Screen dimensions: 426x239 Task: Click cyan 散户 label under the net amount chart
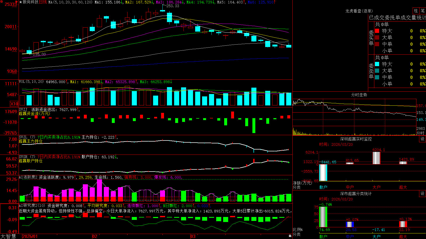click(323, 187)
